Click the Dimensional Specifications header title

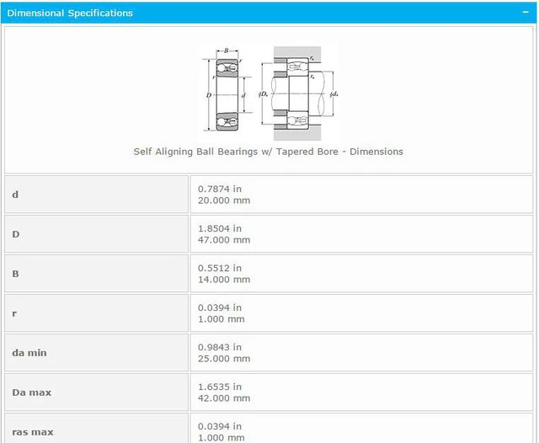click(x=70, y=13)
